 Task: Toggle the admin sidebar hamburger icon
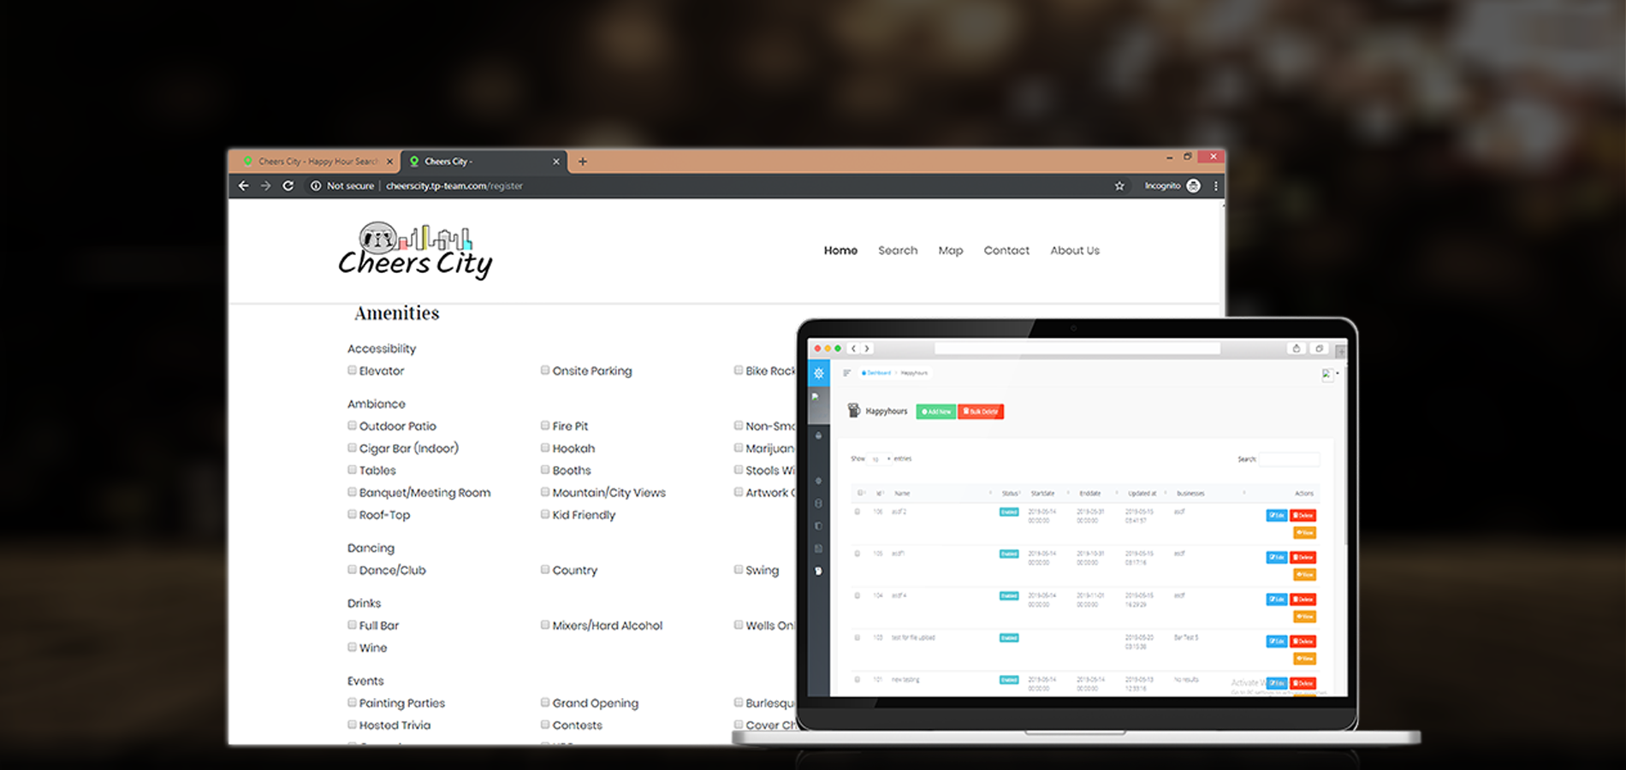pos(846,373)
